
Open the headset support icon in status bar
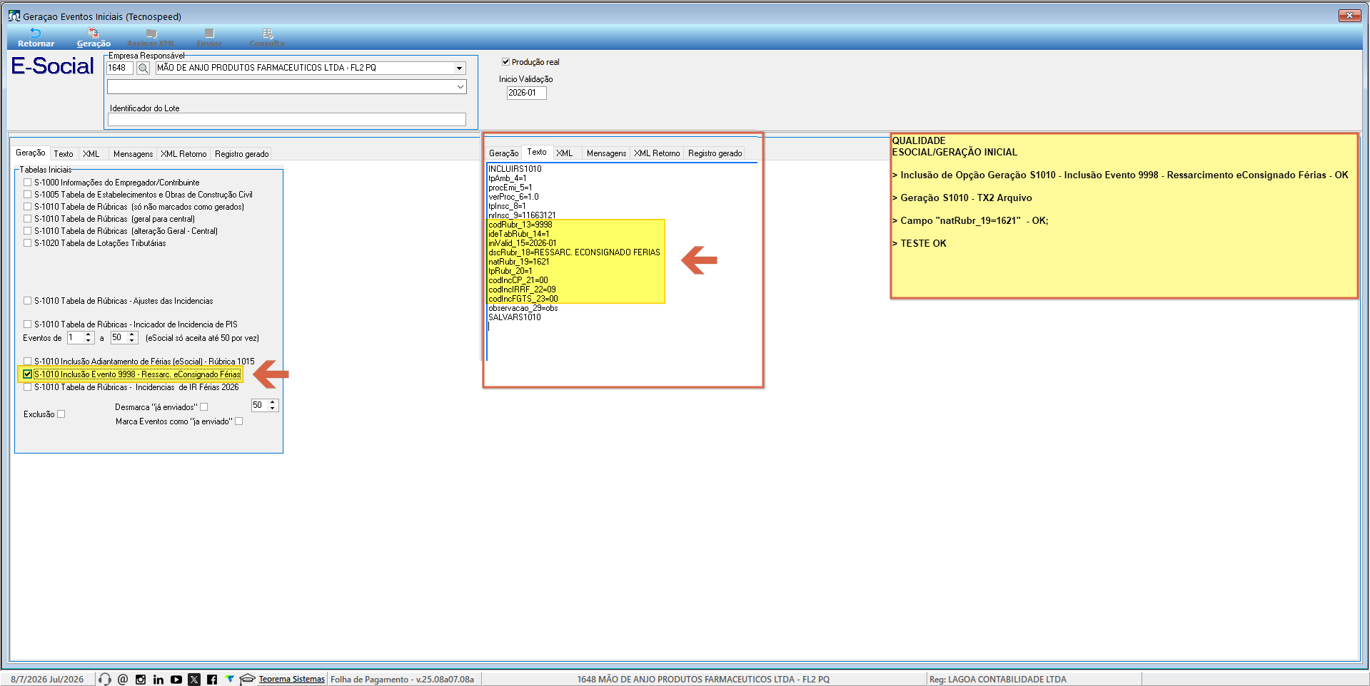click(105, 679)
